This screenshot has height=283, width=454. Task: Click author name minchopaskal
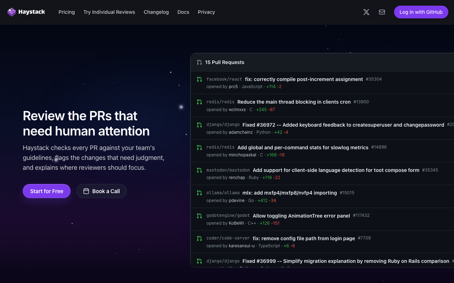point(243,155)
